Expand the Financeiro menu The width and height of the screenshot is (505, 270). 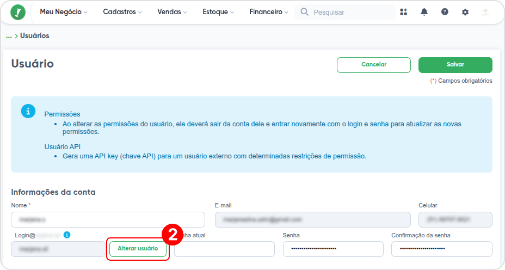(x=269, y=12)
